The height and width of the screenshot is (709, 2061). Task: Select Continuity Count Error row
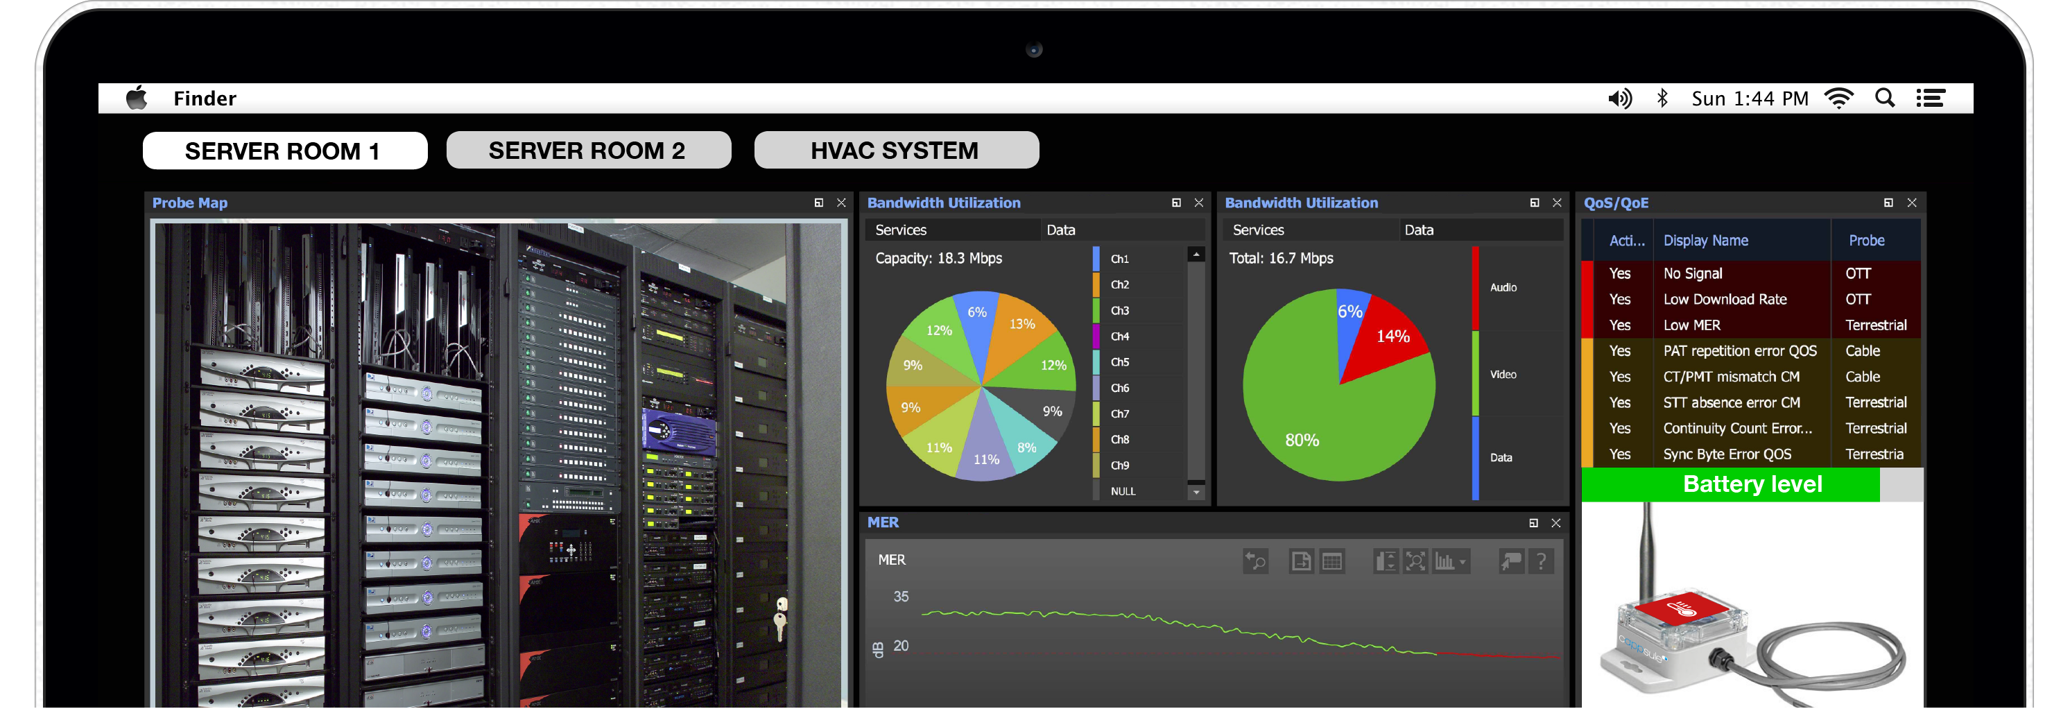pos(1752,428)
